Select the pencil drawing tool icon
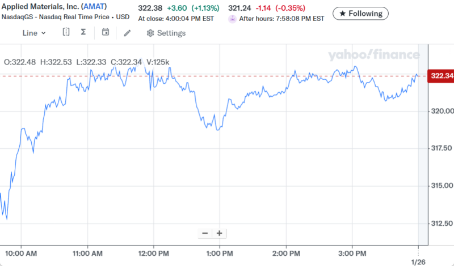Image resolution: width=454 pixels, height=266 pixels. click(127, 33)
